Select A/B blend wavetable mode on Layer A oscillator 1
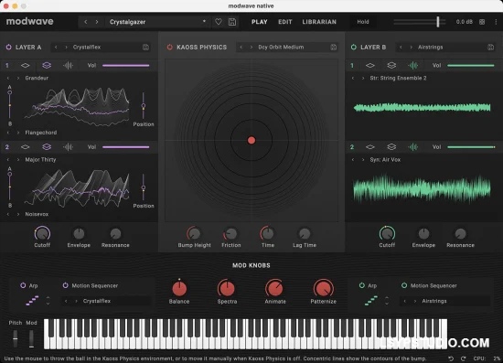The image size is (503, 363). pos(47,66)
